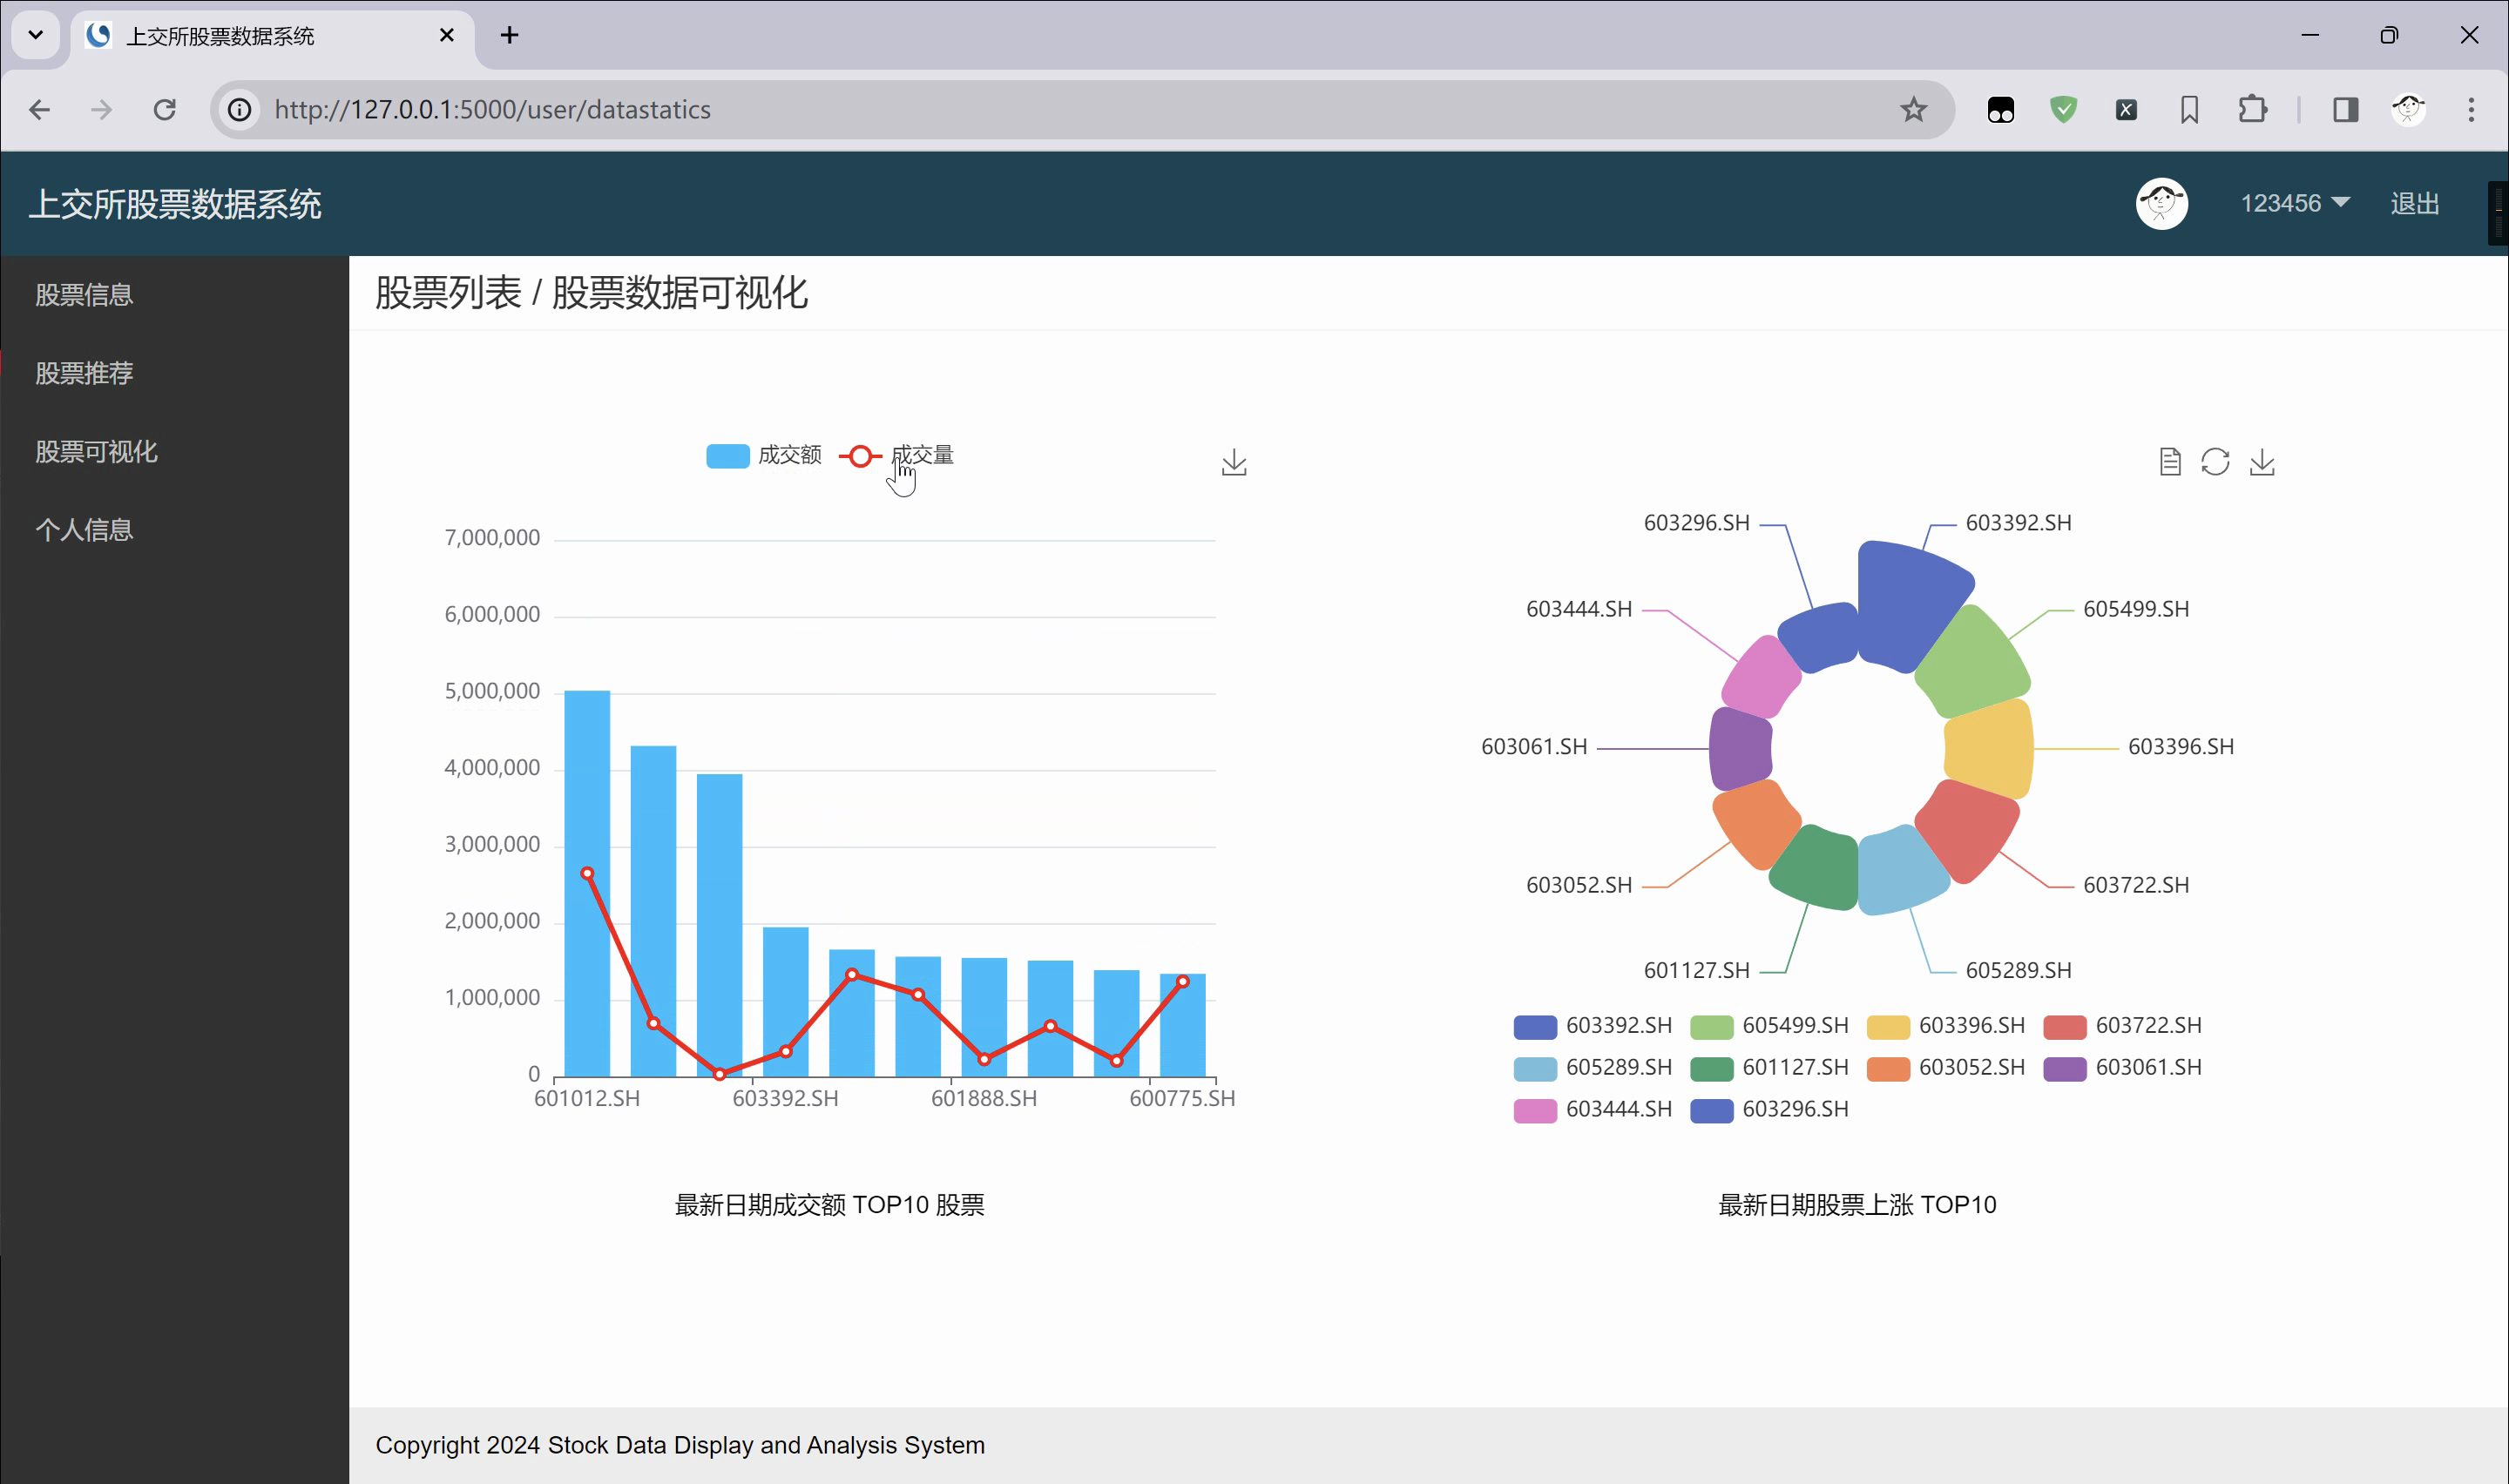2509x1484 pixels.
Task: Open data view of pie chart
Action: [x=2169, y=462]
